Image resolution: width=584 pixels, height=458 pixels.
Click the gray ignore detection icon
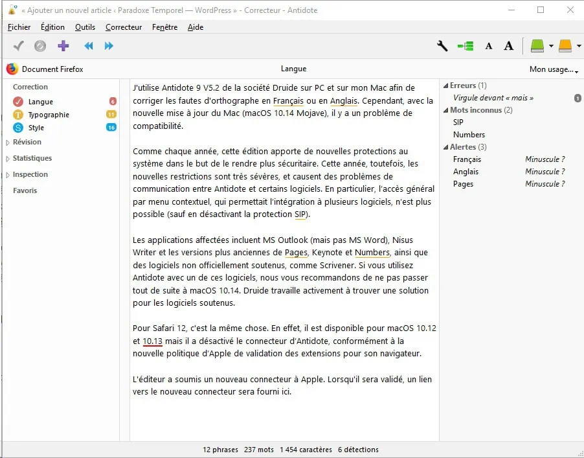click(40, 46)
